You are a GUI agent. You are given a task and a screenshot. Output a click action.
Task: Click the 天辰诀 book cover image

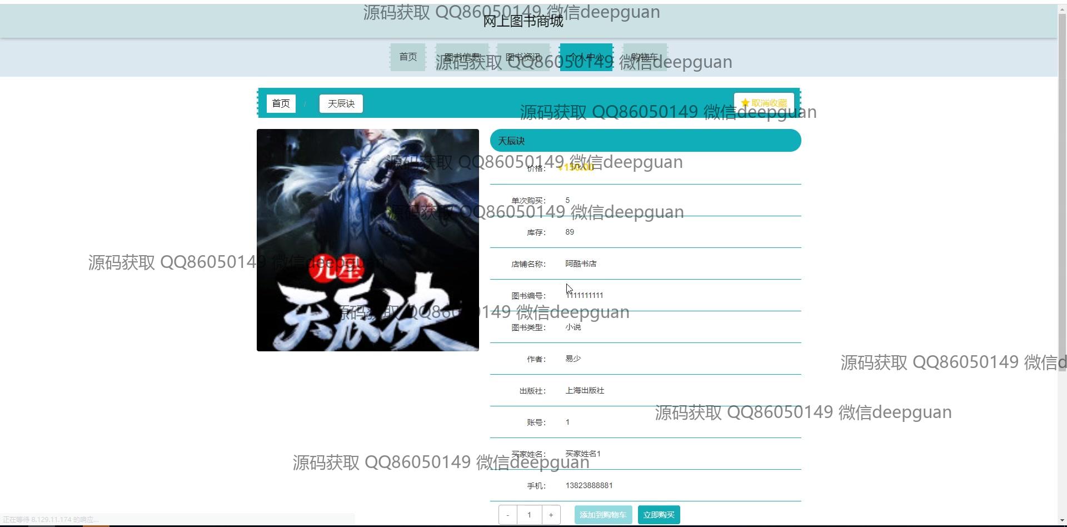tap(368, 240)
